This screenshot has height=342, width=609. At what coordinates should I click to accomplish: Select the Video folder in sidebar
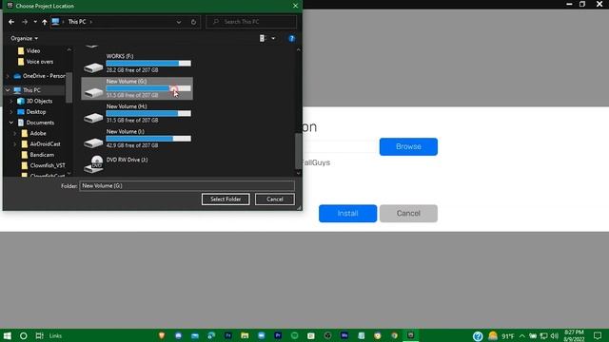[33, 50]
